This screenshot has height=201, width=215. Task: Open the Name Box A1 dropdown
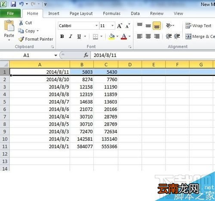(55, 55)
